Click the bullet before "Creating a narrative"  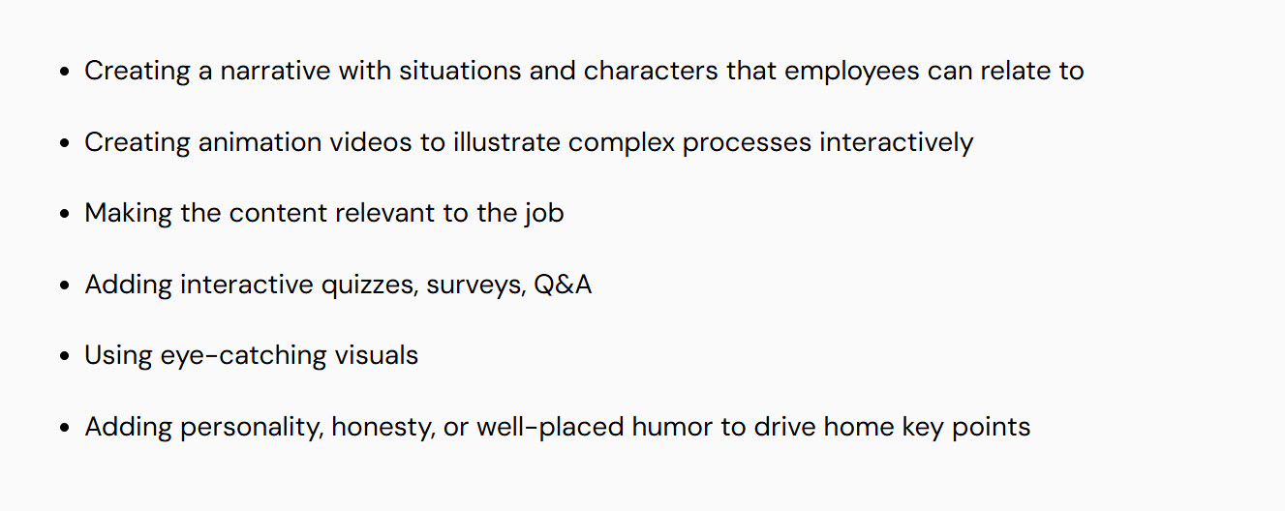tap(65, 73)
